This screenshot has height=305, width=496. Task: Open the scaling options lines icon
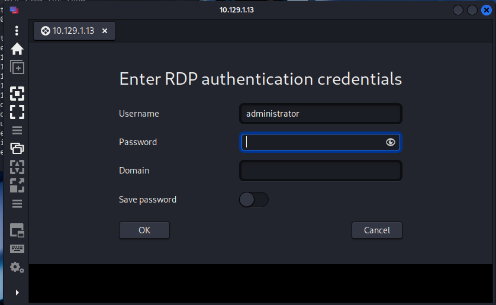(17, 204)
